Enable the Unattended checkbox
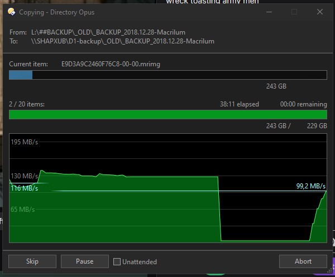 [x=117, y=261]
